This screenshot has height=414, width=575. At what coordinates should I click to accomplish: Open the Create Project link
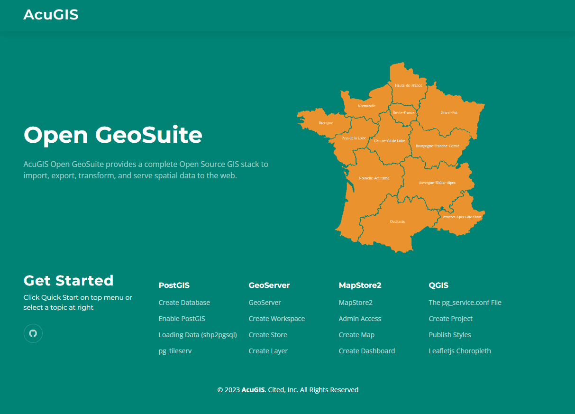click(451, 319)
